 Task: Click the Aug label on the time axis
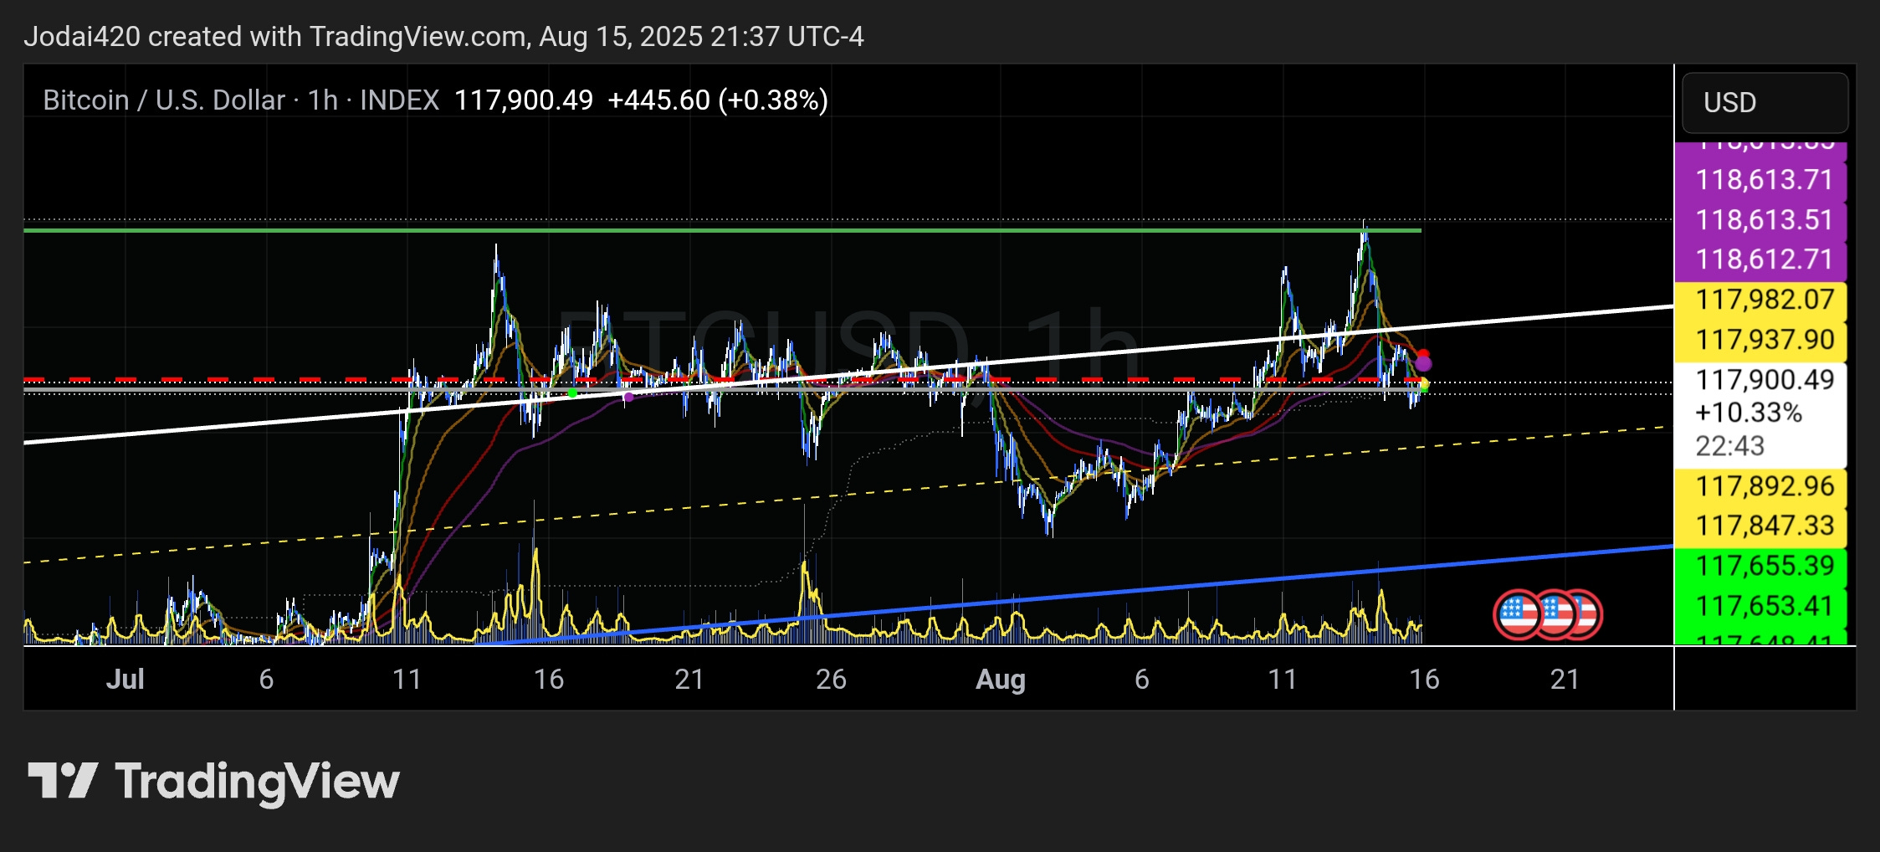[x=1001, y=679]
